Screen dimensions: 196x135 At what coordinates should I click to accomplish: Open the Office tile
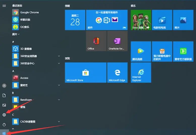[x=96, y=41]
